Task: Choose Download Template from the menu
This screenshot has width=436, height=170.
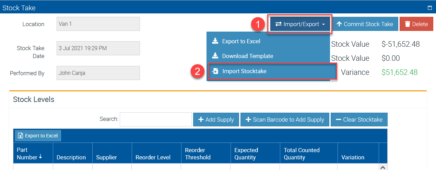Action: 247,56
